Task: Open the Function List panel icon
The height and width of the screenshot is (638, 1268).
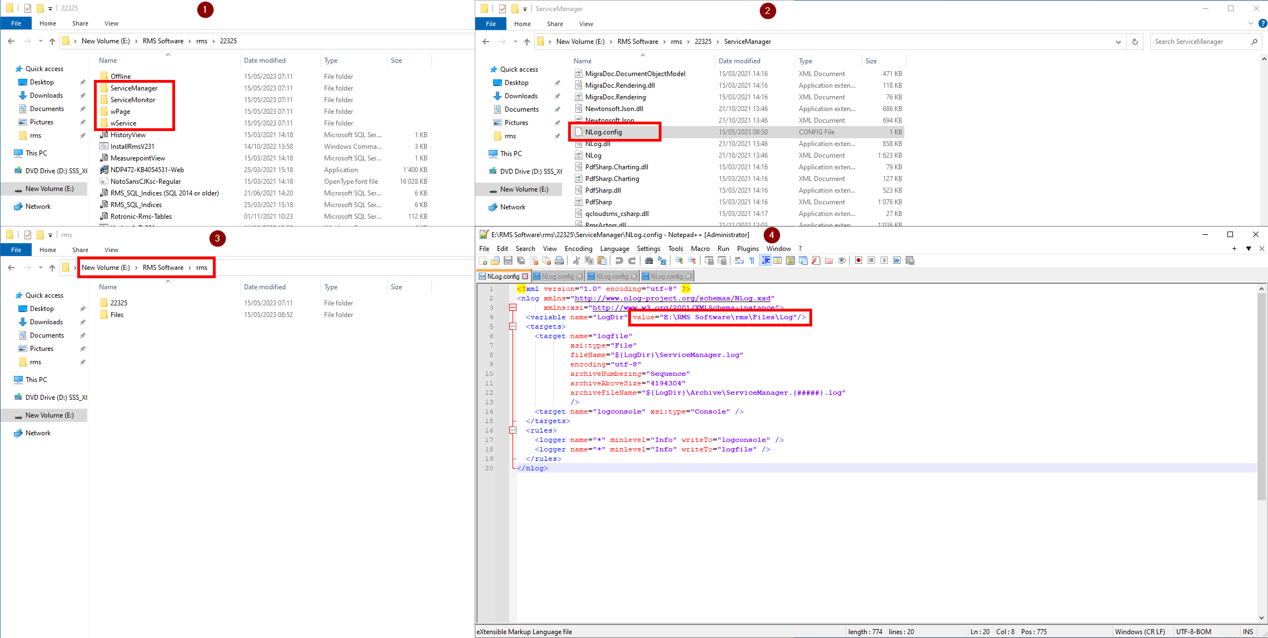Action: coord(816,260)
